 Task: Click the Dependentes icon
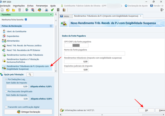(4, 36)
